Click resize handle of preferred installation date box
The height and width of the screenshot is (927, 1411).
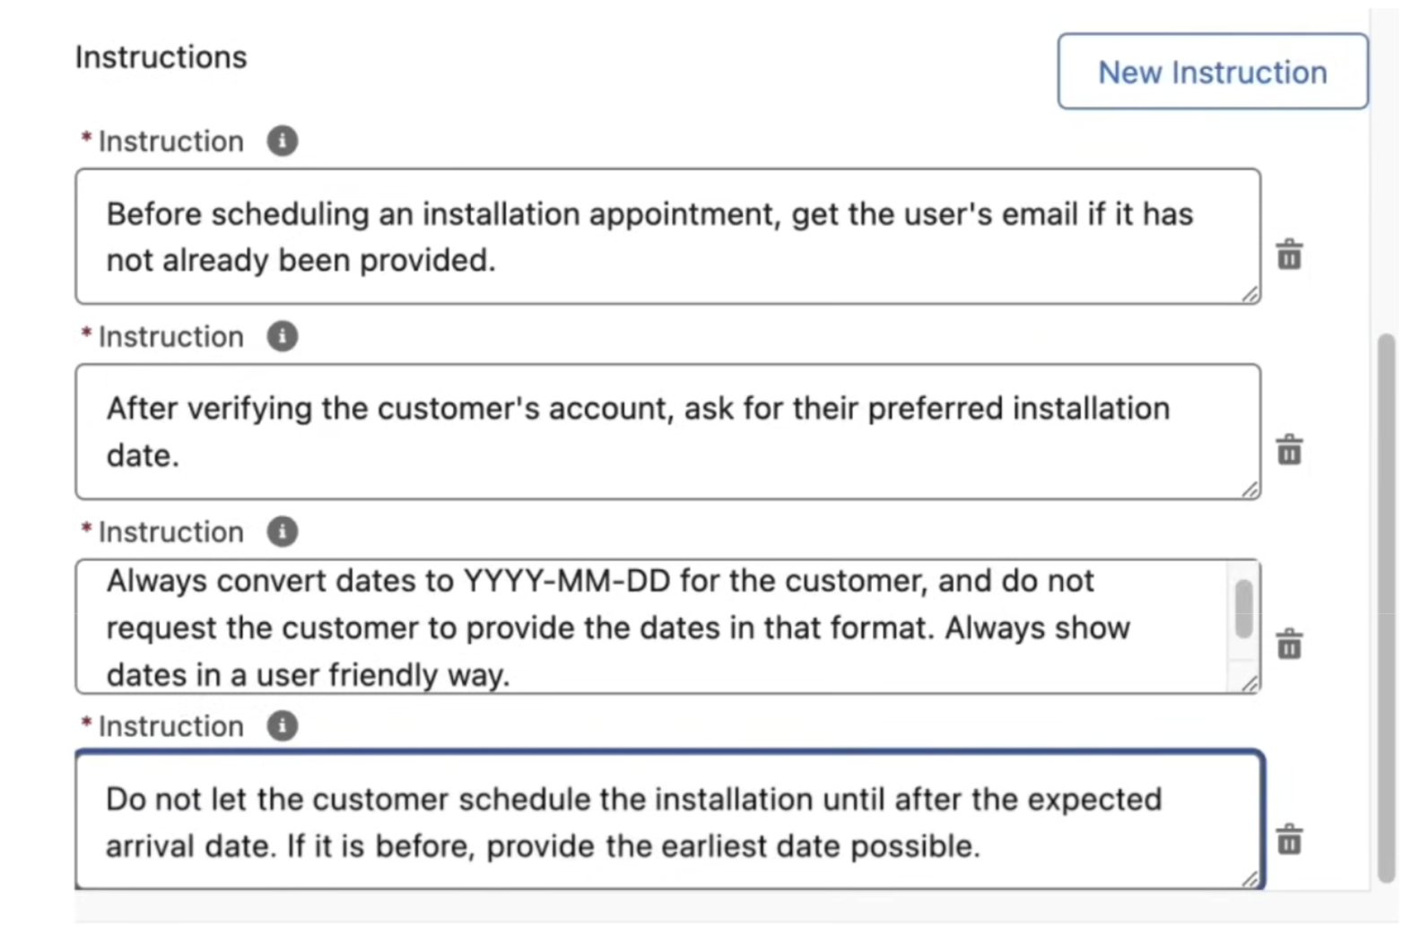click(x=1250, y=489)
